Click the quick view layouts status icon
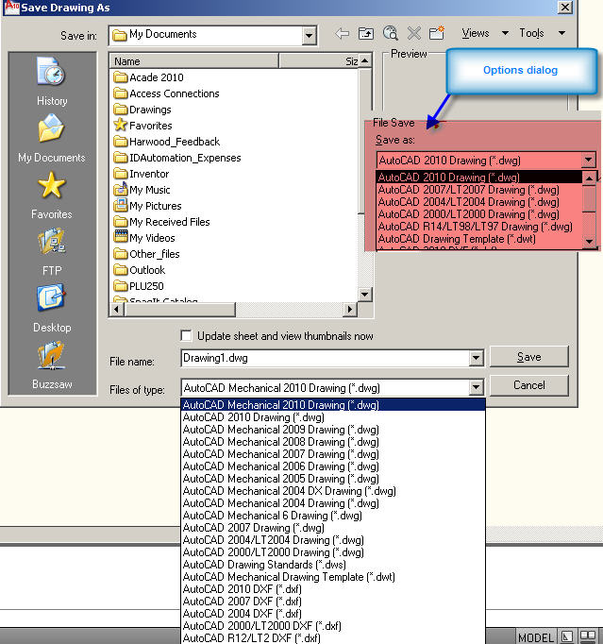The height and width of the screenshot is (644, 603). tap(587, 636)
